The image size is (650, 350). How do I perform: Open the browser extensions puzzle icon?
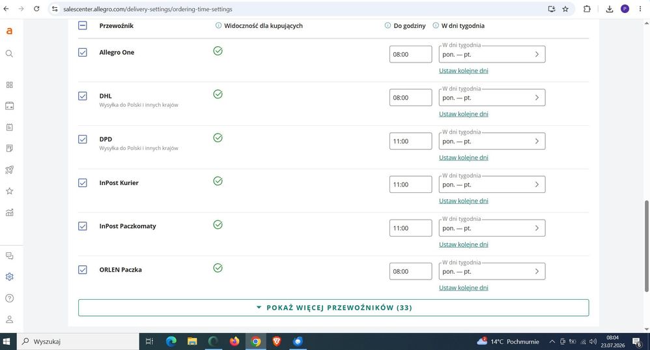click(x=587, y=8)
